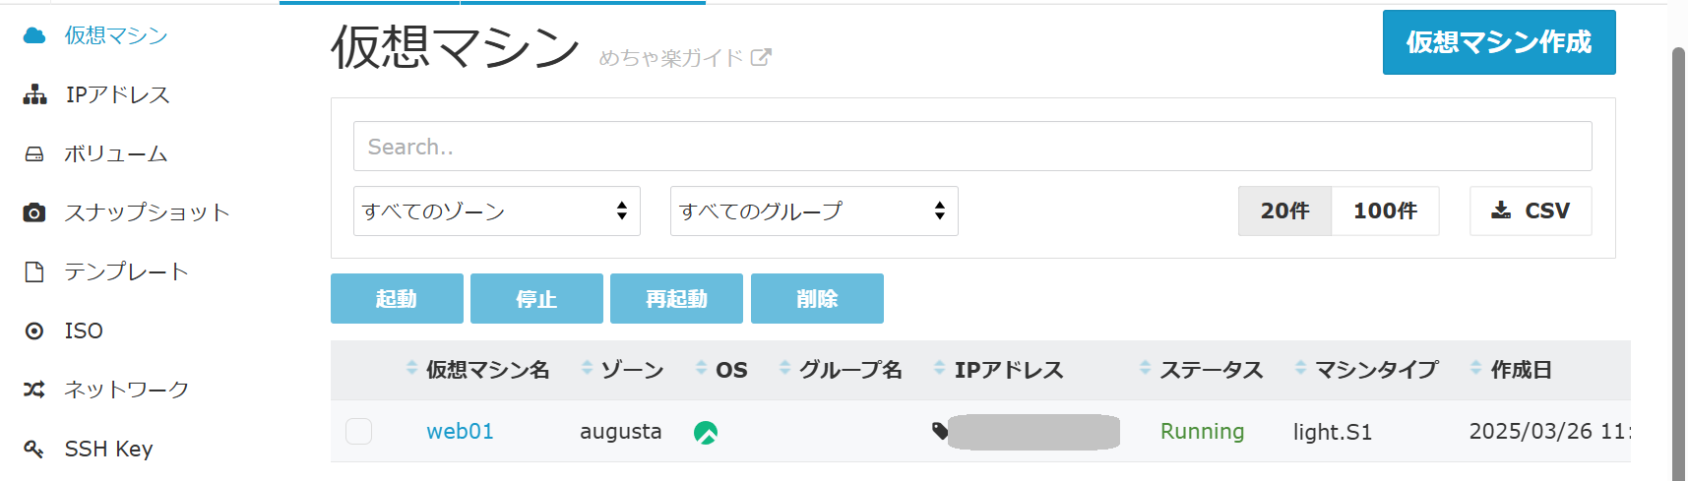Click the IPアドレス network icon in sidebar
1688x481 pixels.
click(x=34, y=95)
